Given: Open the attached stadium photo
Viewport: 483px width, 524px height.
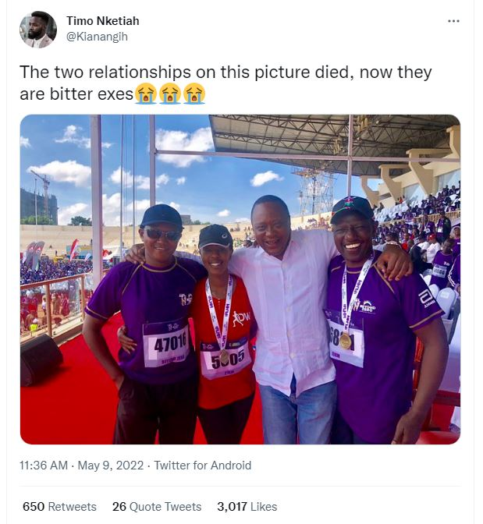Looking at the screenshot, I should click(x=240, y=279).
